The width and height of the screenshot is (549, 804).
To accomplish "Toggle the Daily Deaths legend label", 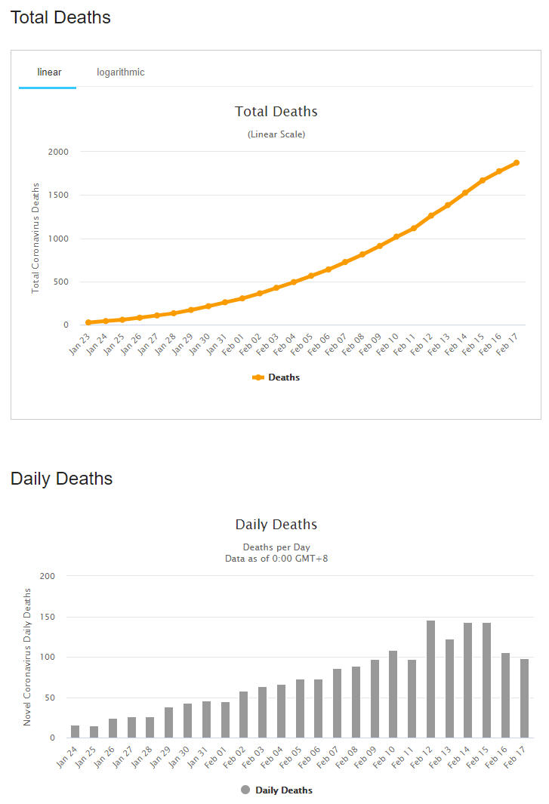I will [284, 790].
